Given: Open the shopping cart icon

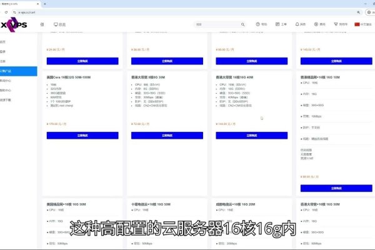Looking at the screenshot, I should [x=341, y=24].
